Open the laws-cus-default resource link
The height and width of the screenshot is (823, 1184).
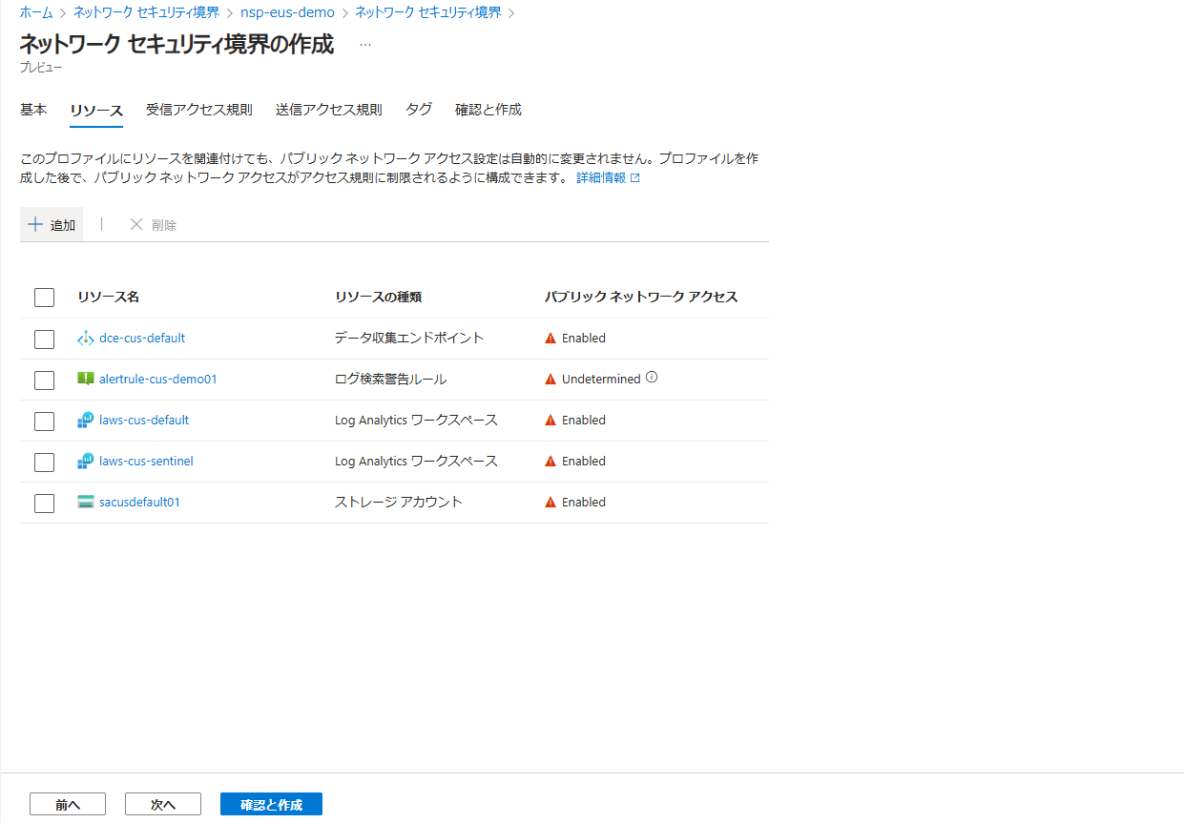coord(144,420)
